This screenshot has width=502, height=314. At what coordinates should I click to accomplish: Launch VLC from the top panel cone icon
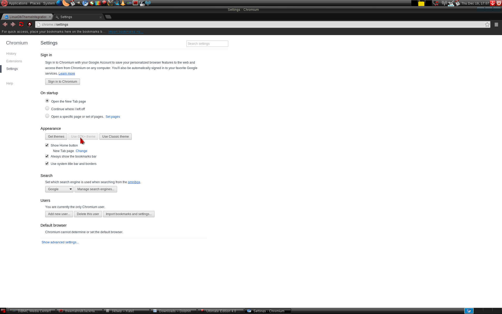coord(123,3)
